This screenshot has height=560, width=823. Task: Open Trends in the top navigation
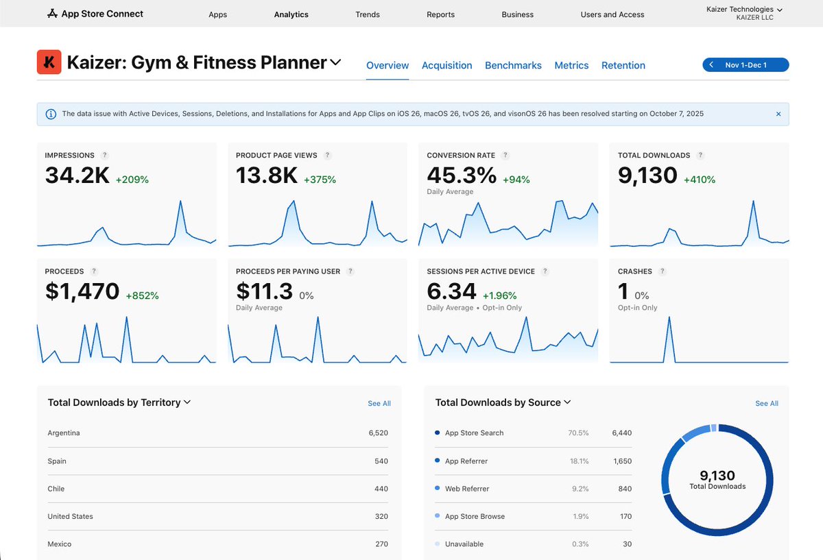click(x=368, y=14)
